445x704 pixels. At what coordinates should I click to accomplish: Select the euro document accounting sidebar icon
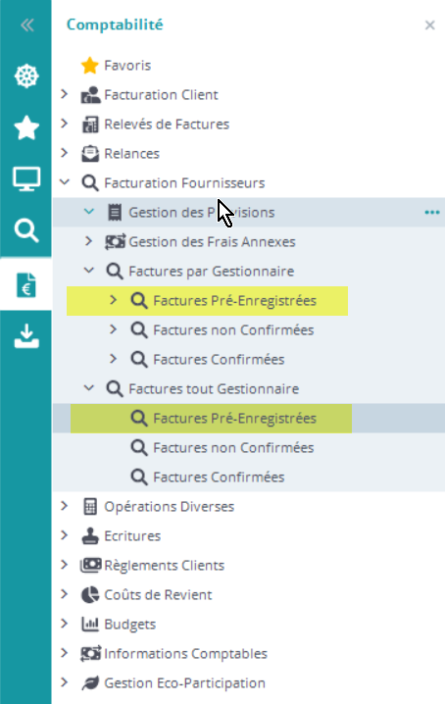pos(26,284)
